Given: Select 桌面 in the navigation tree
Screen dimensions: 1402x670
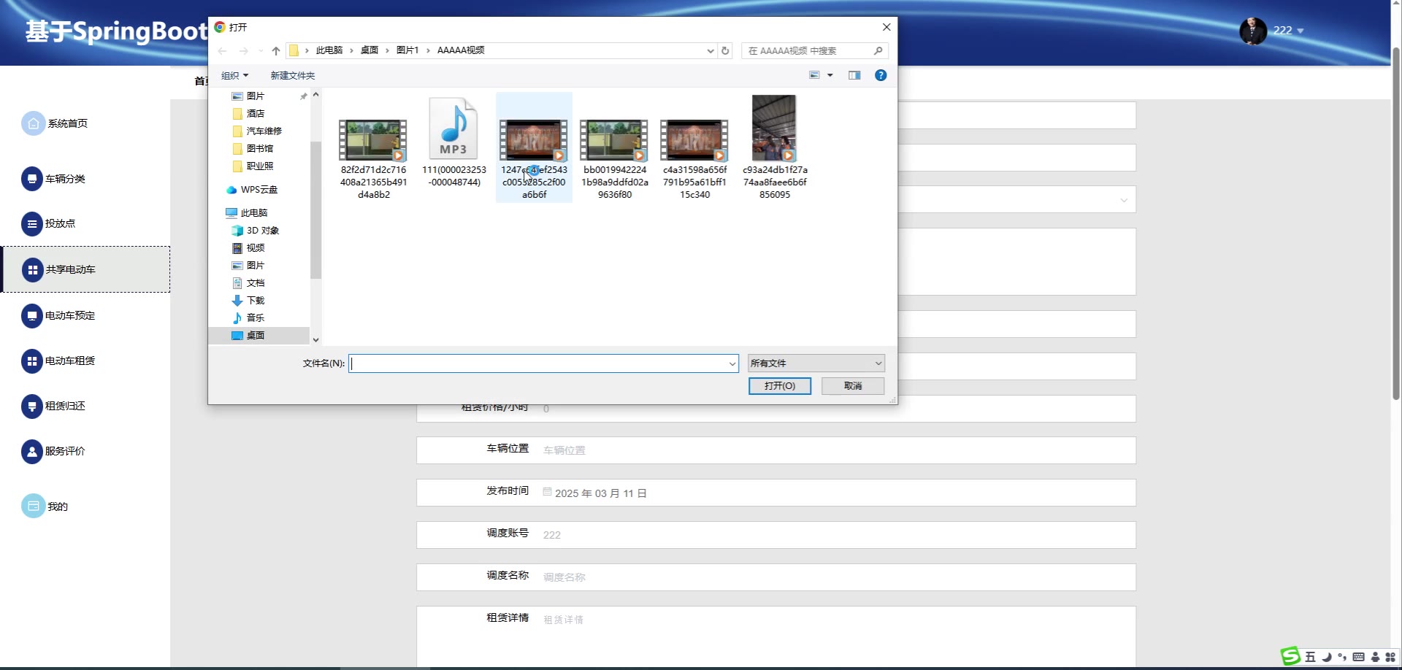Looking at the screenshot, I should (x=255, y=336).
